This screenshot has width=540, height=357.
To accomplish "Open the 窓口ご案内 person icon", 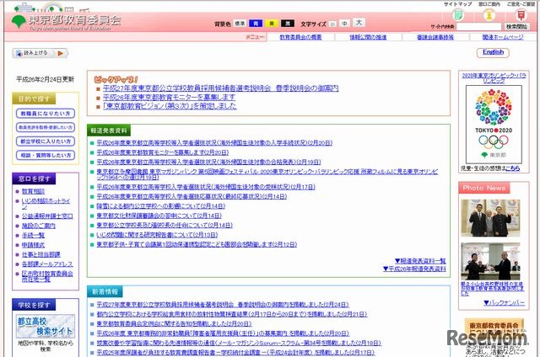I will click(489, 15).
